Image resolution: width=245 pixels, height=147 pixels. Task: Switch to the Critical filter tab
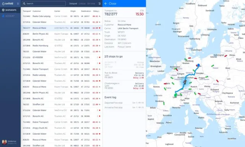(82, 3)
